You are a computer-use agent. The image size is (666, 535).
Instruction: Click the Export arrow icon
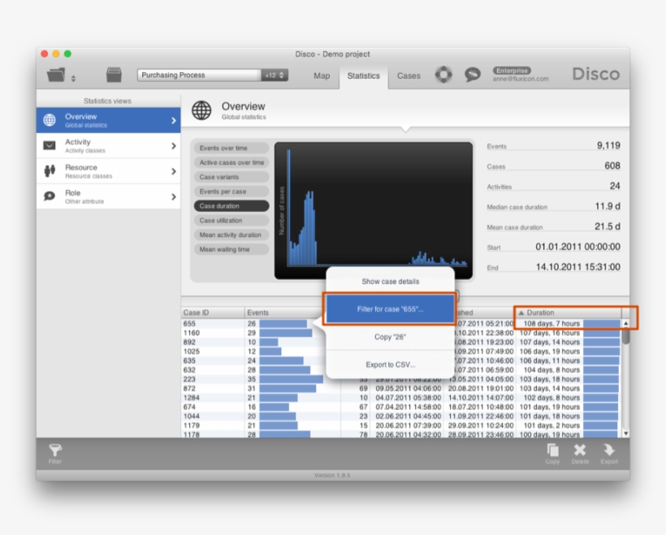click(609, 451)
